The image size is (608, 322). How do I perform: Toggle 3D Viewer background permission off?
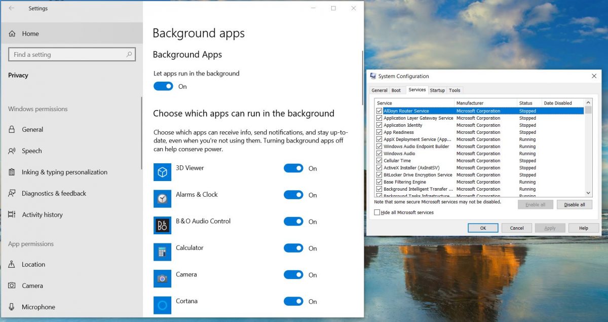(x=293, y=168)
